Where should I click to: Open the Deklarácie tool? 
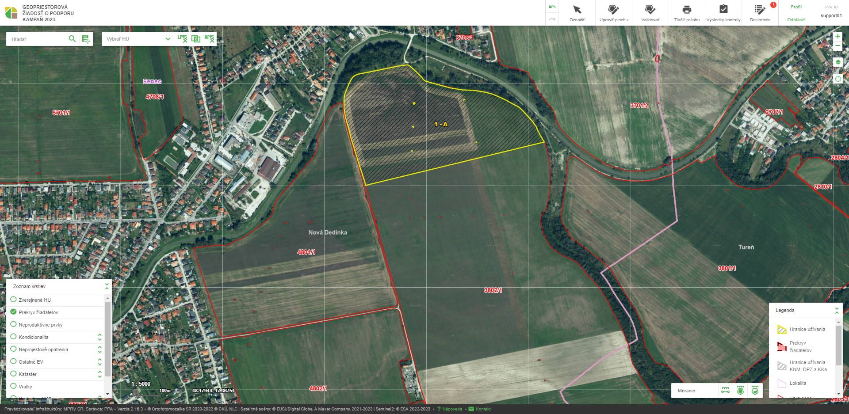(760, 13)
